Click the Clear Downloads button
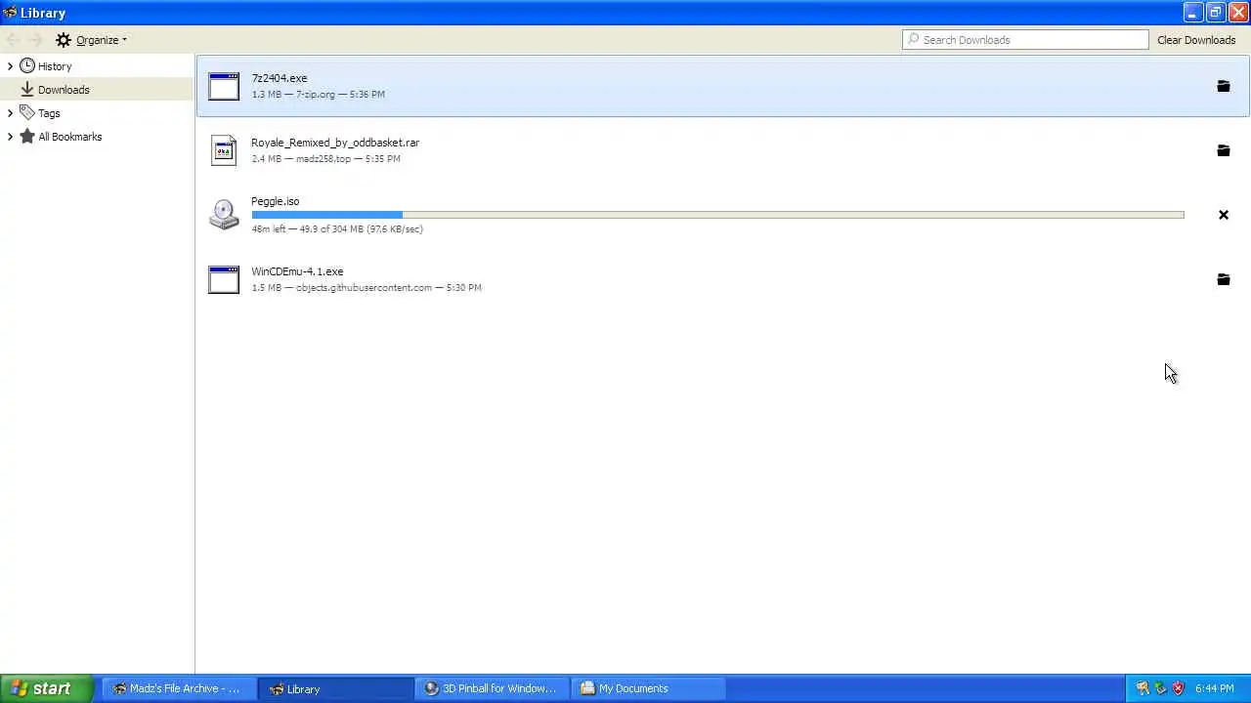 click(x=1196, y=40)
